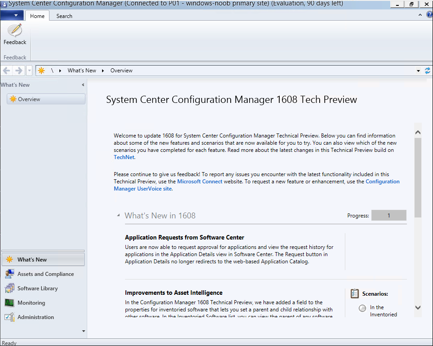Image resolution: width=433 pixels, height=346 pixels.
Task: Open the Configuration Manager UserVoice site link
Action: click(x=257, y=185)
